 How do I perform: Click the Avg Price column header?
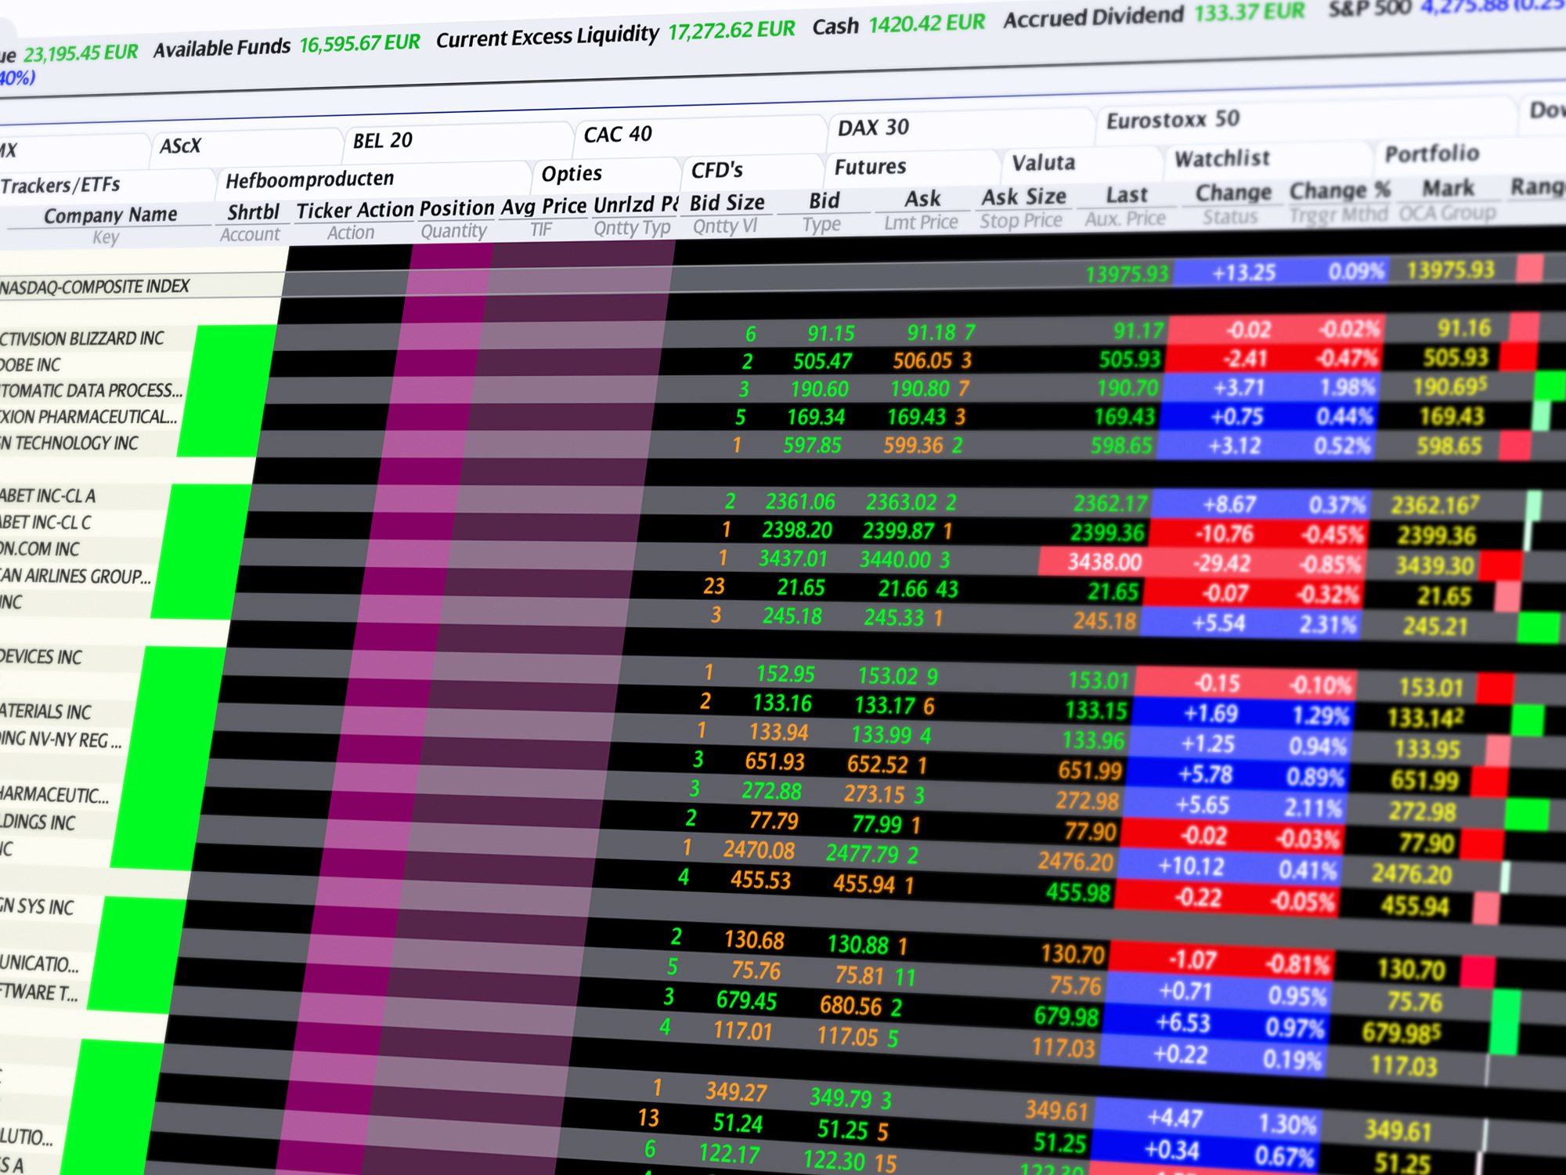(543, 206)
